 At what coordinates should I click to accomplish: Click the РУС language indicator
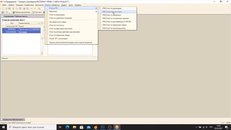pos(211,127)
